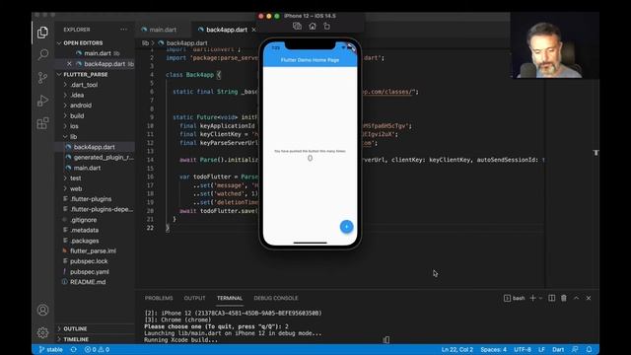The image size is (631, 355).
Task: Open the Accounts menu icon
Action: (42, 310)
